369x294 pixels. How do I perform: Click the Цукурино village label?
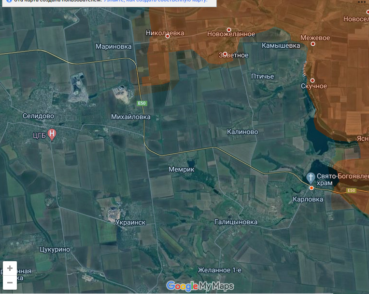(54, 249)
